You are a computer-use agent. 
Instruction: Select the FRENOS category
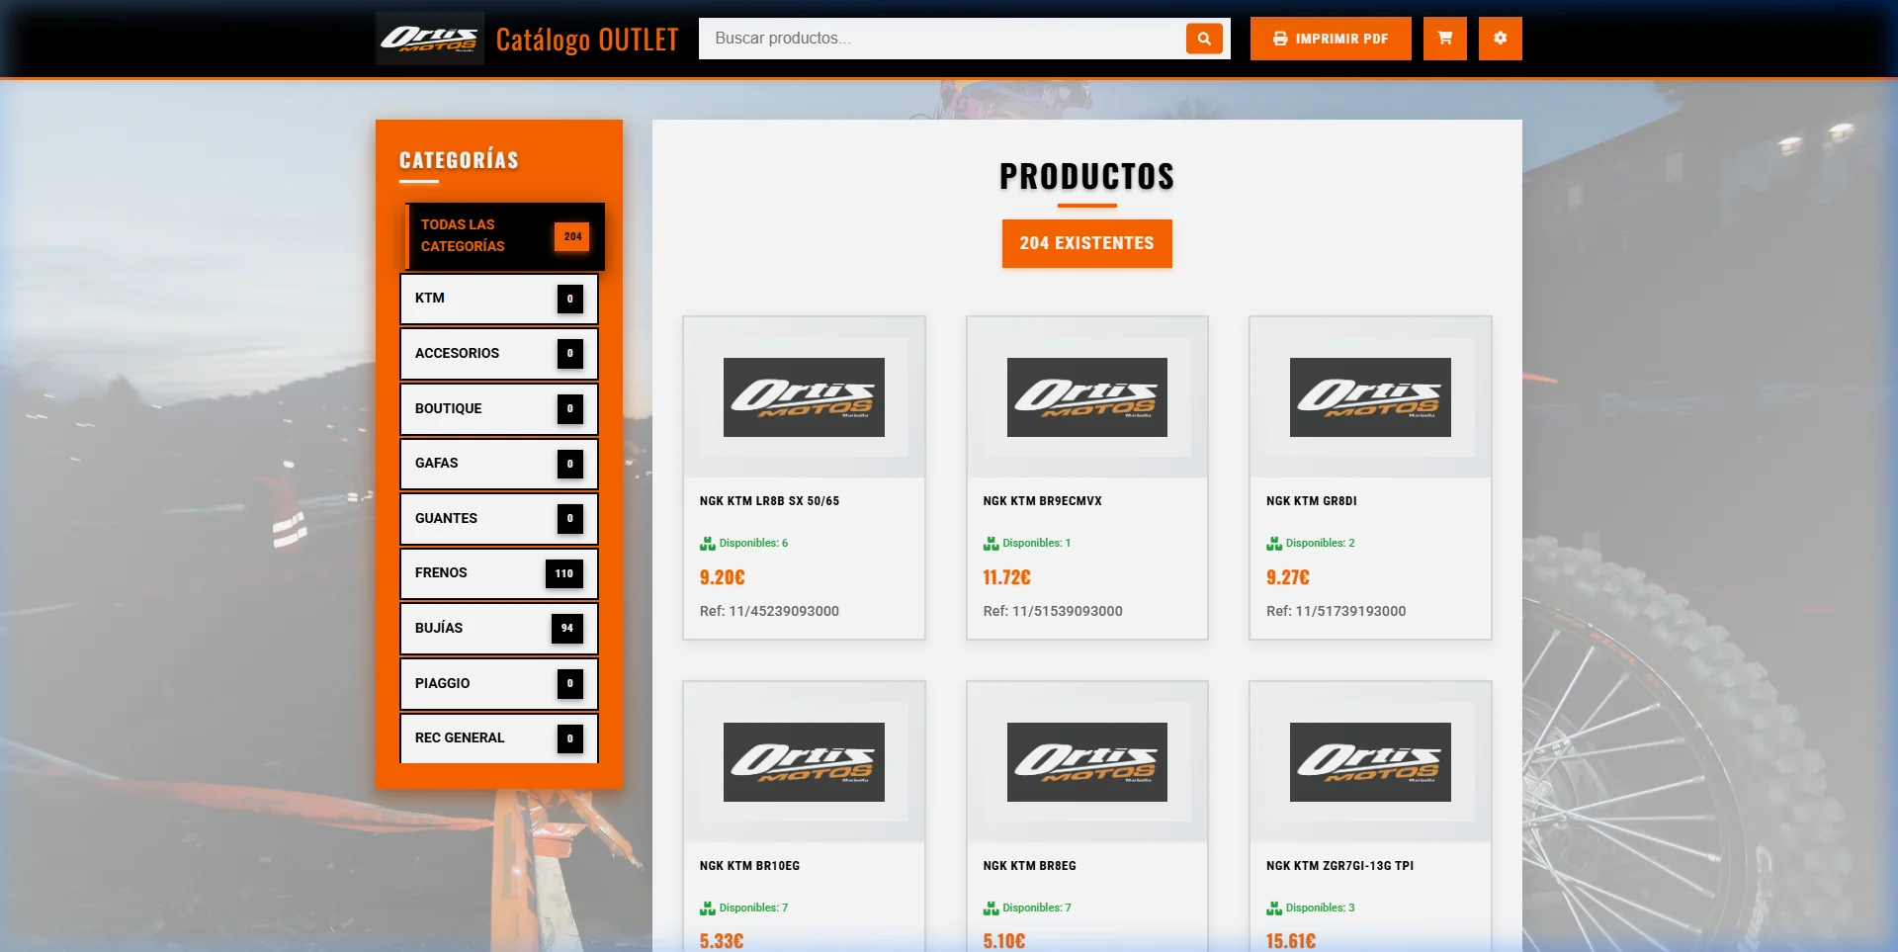pos(499,573)
